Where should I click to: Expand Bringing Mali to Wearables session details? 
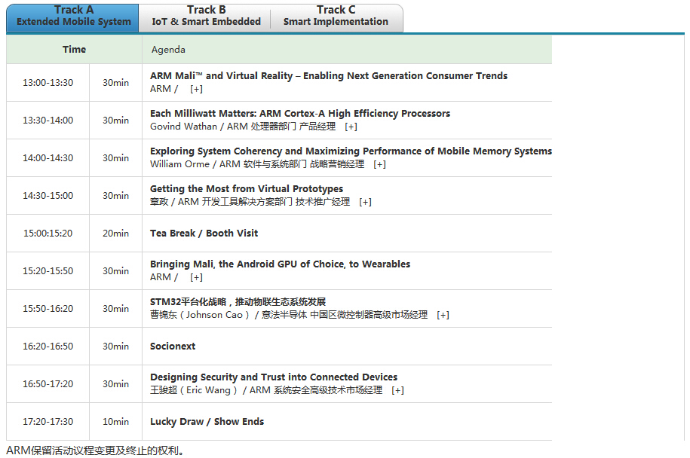click(196, 277)
